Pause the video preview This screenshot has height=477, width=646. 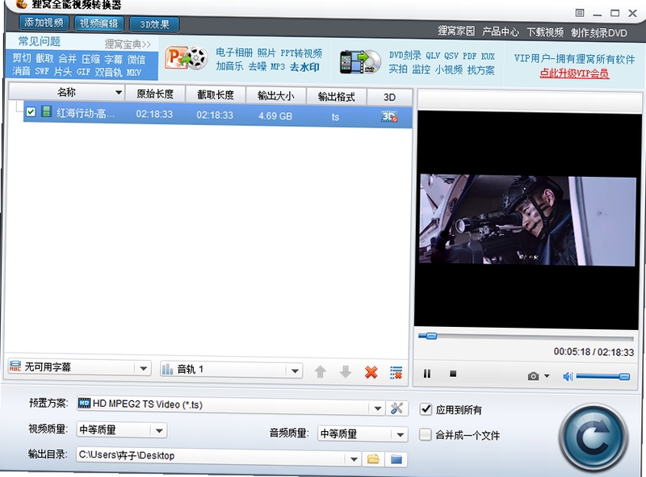tap(427, 374)
